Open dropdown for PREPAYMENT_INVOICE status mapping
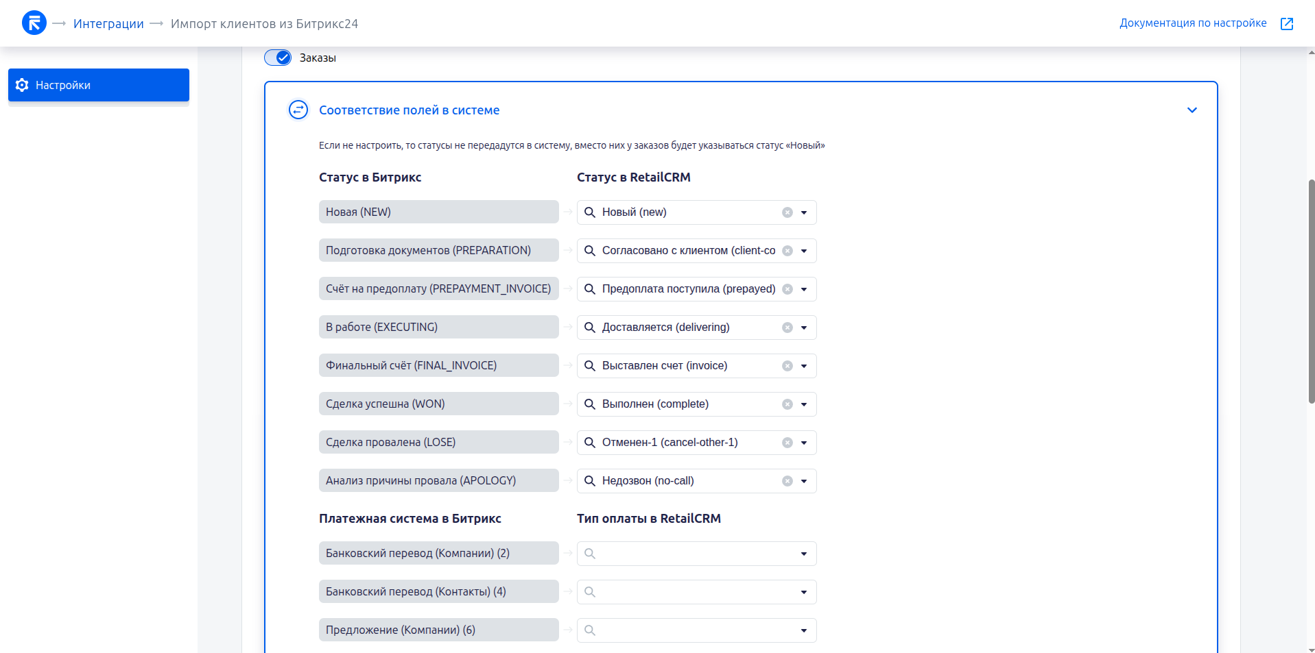Image resolution: width=1315 pixels, height=653 pixels. tap(804, 289)
